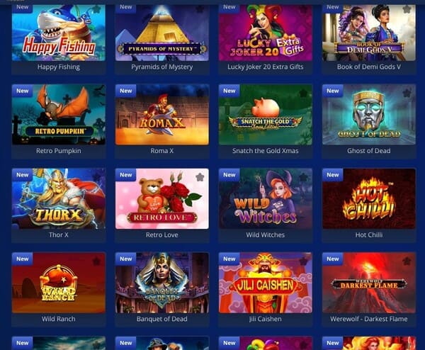Click the favorite star on Wild Witches
425x350 pixels.
pyautogui.click(x=303, y=177)
